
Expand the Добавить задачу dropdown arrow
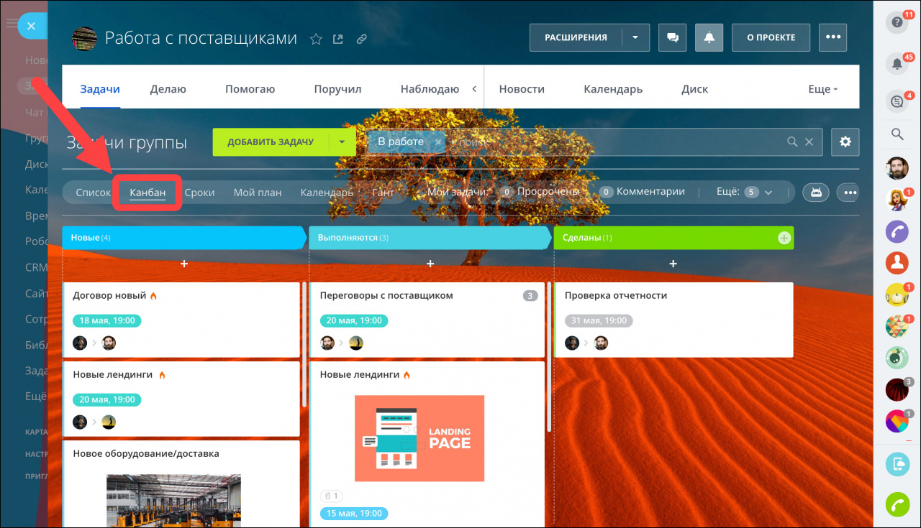[x=342, y=142]
